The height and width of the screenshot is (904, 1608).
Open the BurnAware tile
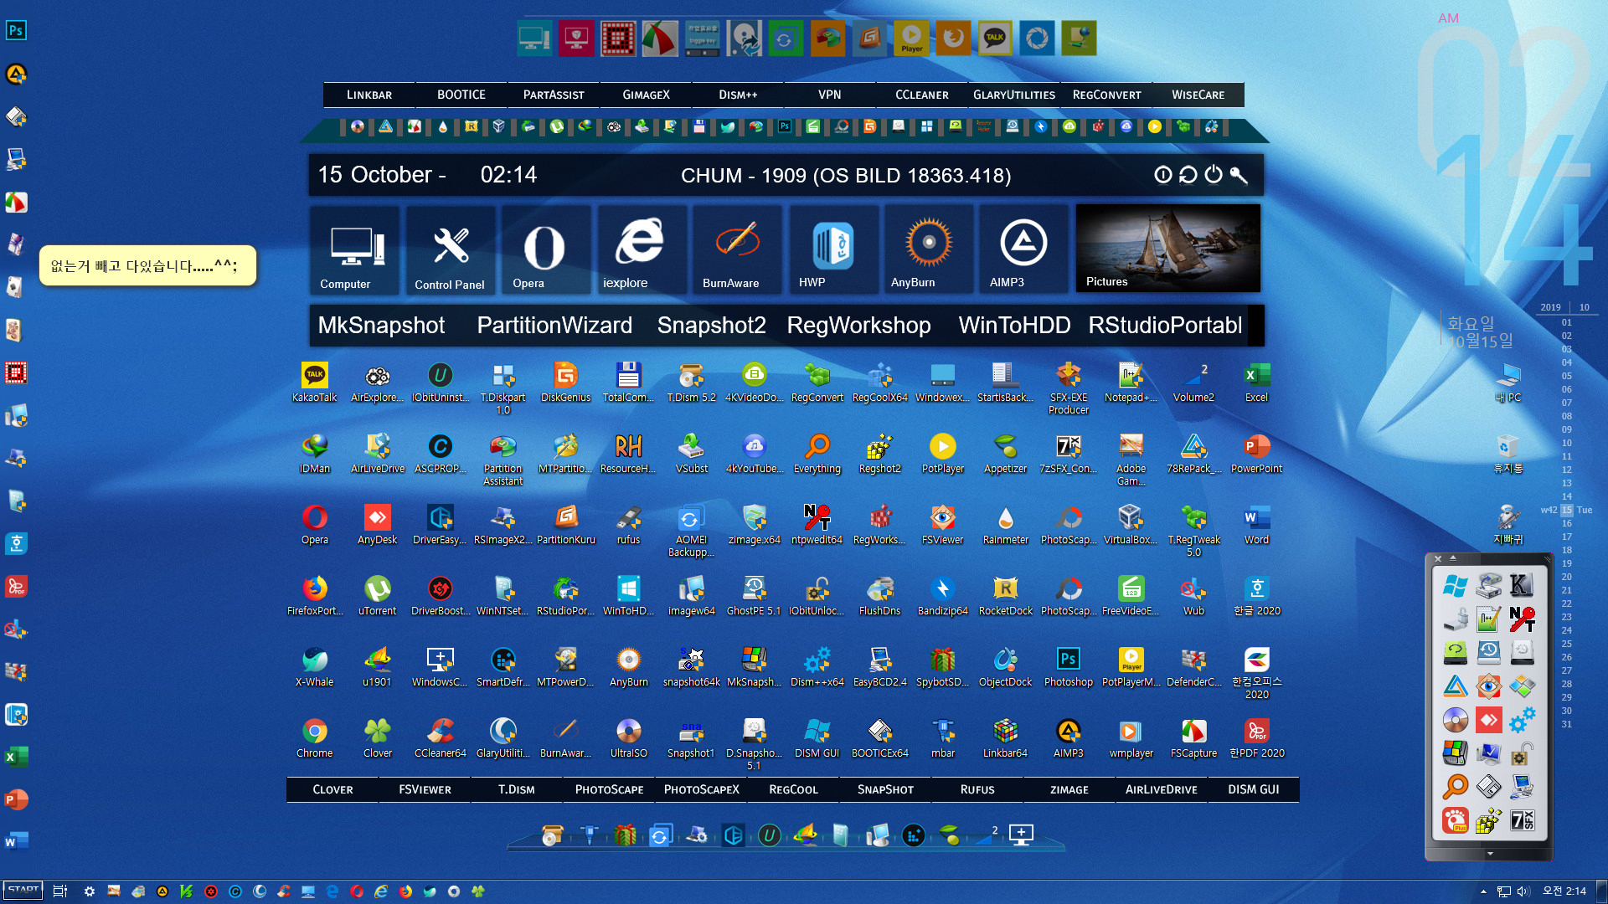[x=738, y=250]
